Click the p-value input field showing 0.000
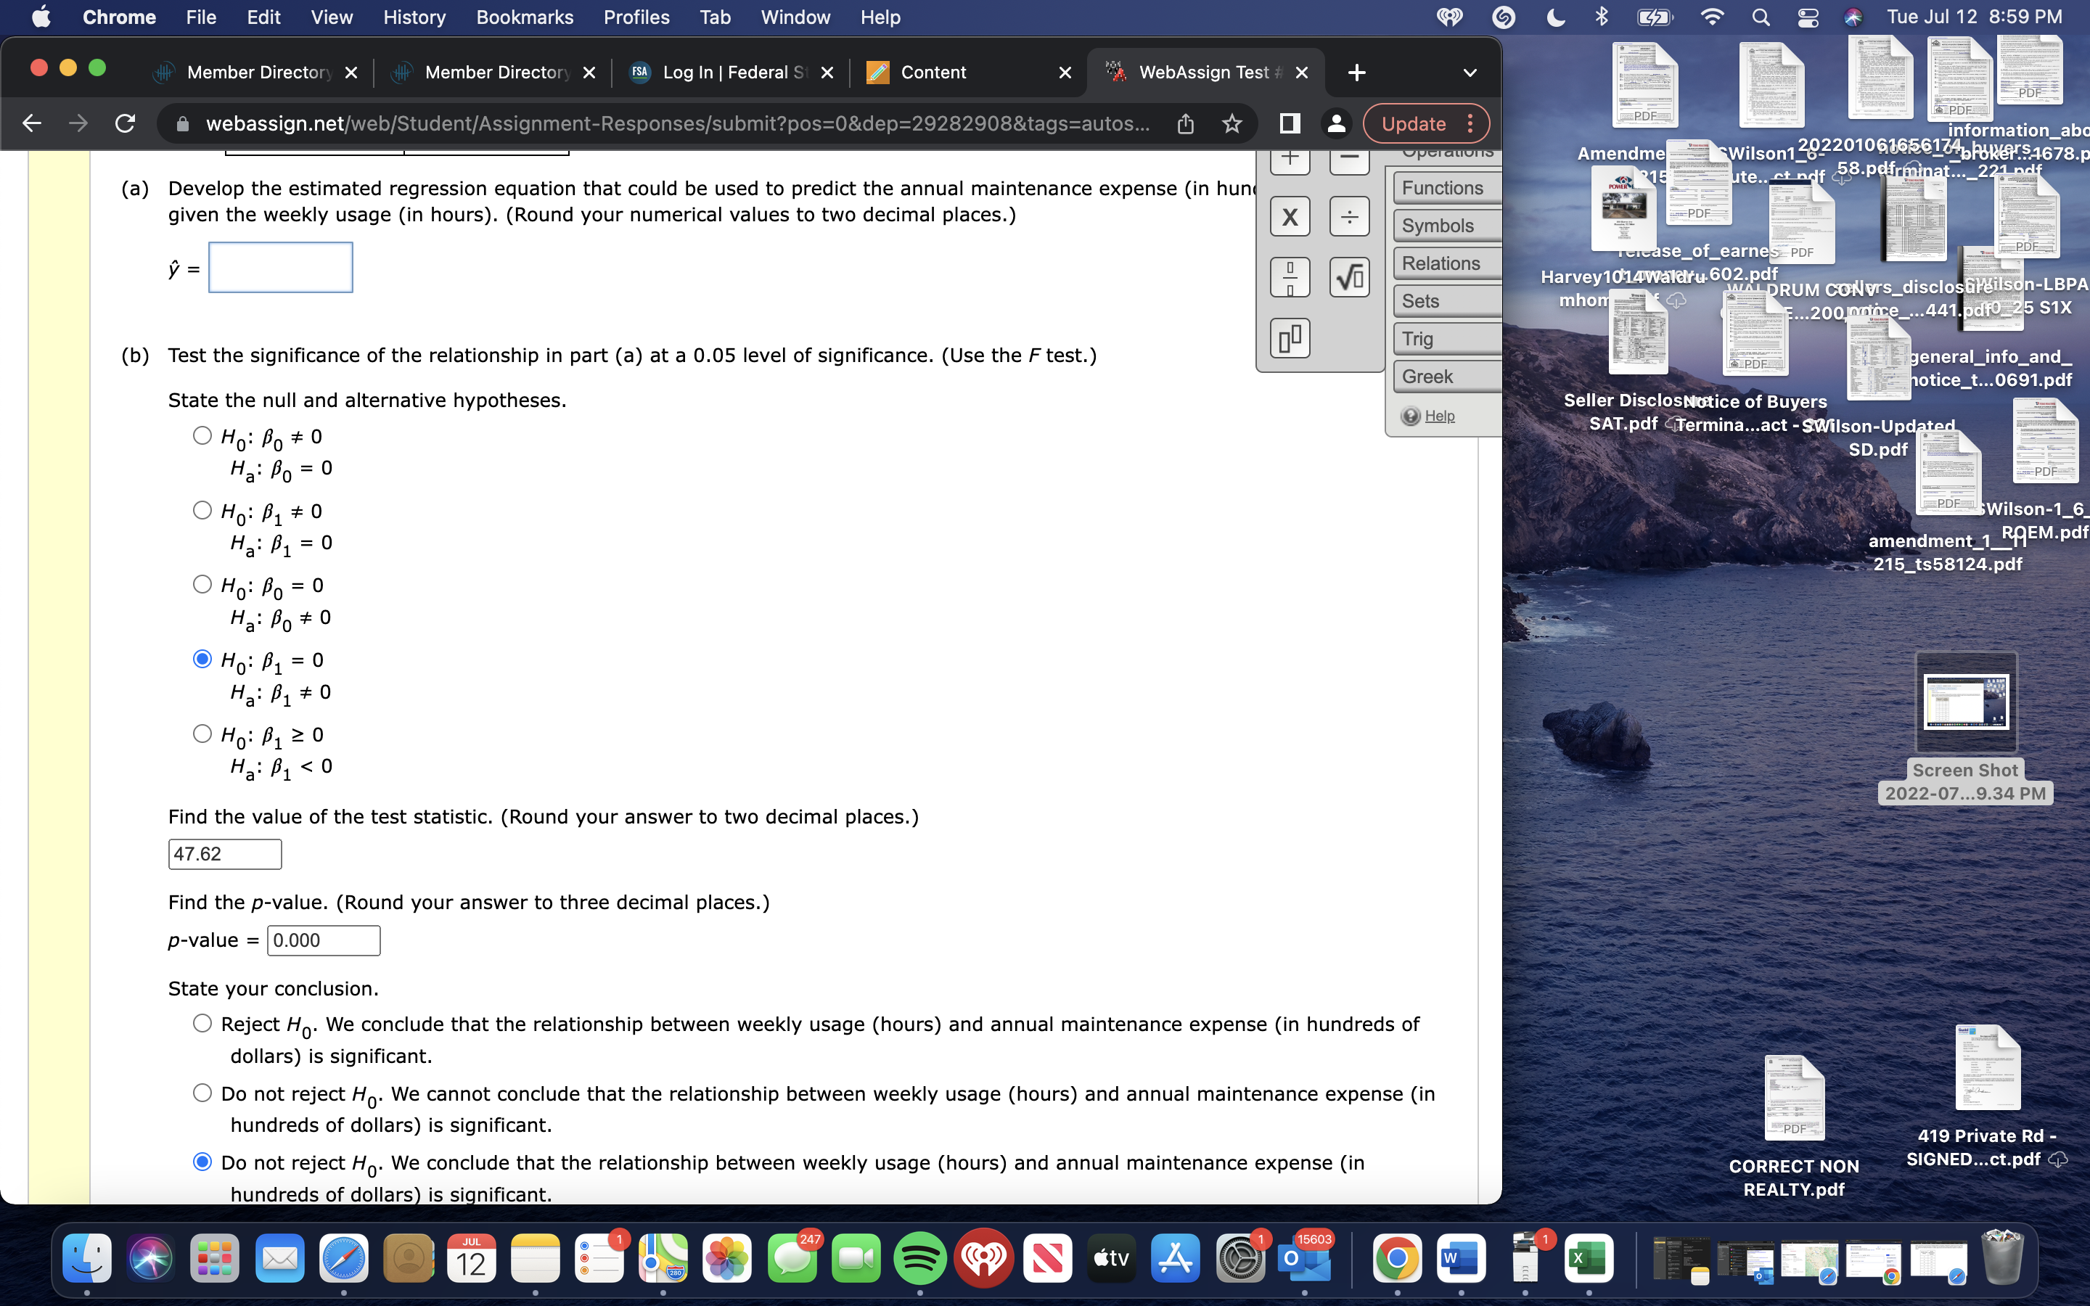 (x=323, y=940)
